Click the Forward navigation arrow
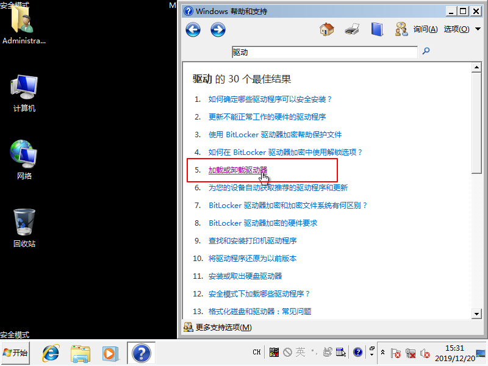 [x=218, y=29]
